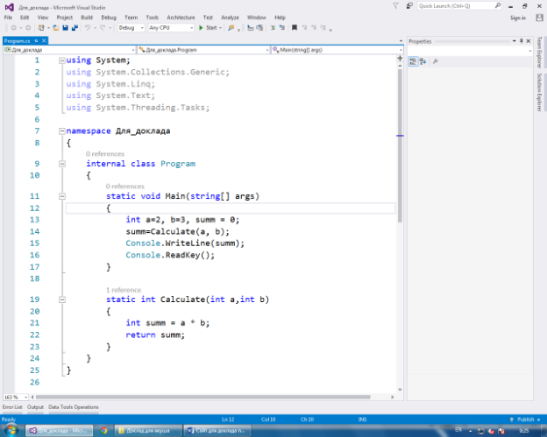The height and width of the screenshot is (437, 547).
Task: Open the Any CPU platform dropdown
Action: pyautogui.click(x=171, y=28)
